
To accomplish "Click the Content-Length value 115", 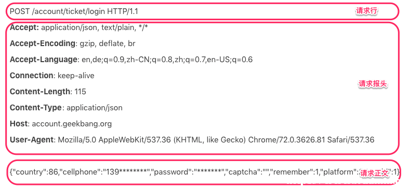I will tap(80, 92).
